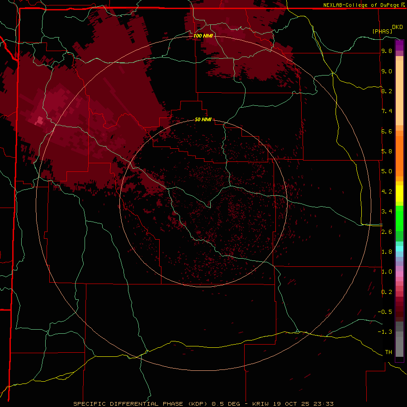Viewport: 407px width, 407px height.
Task: Click the DKD product code label
Action: coord(397,27)
